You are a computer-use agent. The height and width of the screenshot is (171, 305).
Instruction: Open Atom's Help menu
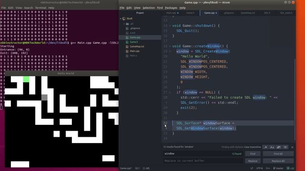[x=183, y=8]
